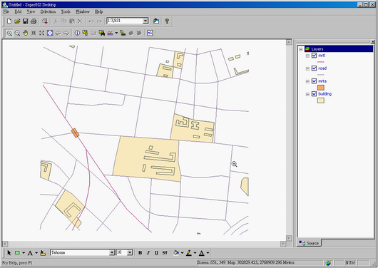Open the Selection menu
Screen dimensions: 378x268
pyautogui.click(x=48, y=11)
